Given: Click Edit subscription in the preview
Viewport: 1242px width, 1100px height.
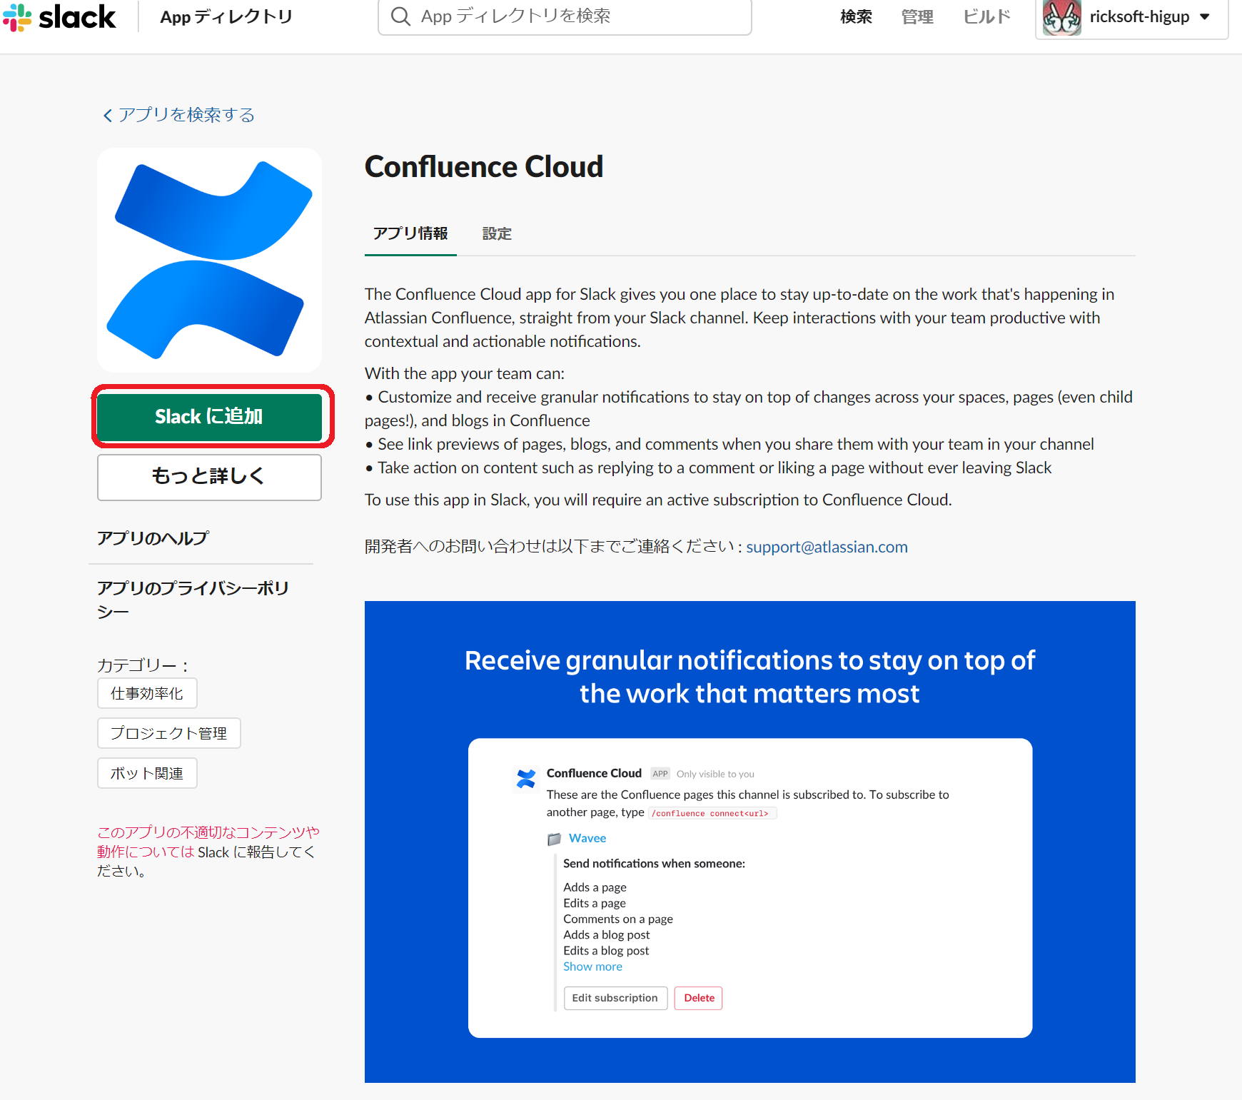Looking at the screenshot, I should (615, 998).
